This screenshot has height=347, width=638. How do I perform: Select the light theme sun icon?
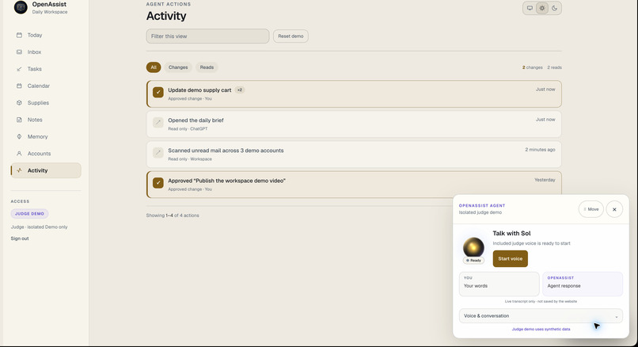click(542, 8)
